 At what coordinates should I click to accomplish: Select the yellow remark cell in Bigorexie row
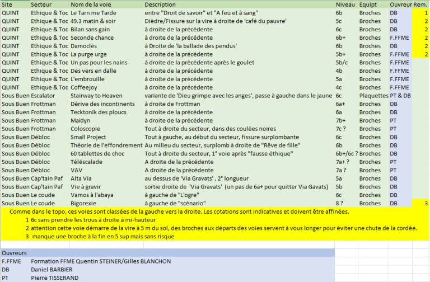pos(420,203)
